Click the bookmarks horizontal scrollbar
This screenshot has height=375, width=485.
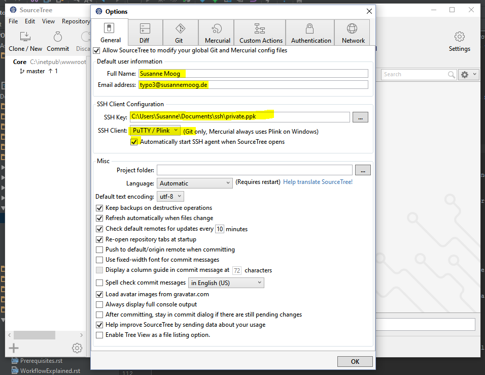coord(34,335)
